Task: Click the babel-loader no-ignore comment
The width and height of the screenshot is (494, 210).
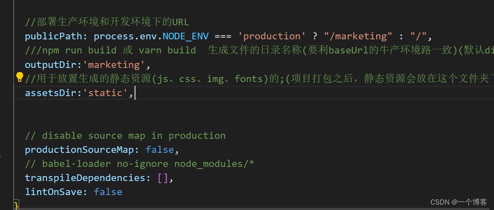Action: tap(139, 164)
